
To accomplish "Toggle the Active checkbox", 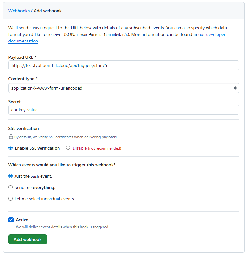I will (11, 220).
